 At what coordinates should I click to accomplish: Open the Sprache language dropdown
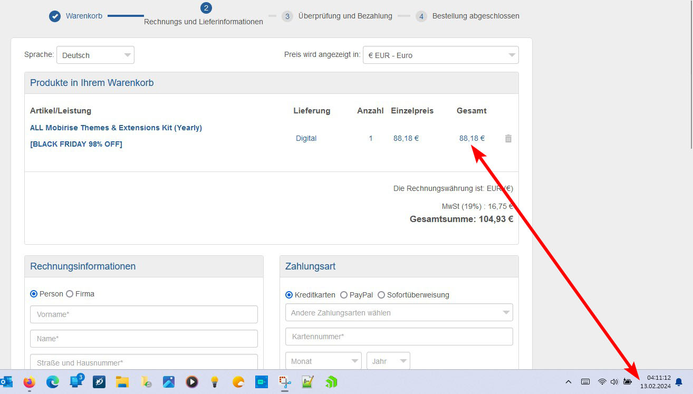pyautogui.click(x=95, y=55)
